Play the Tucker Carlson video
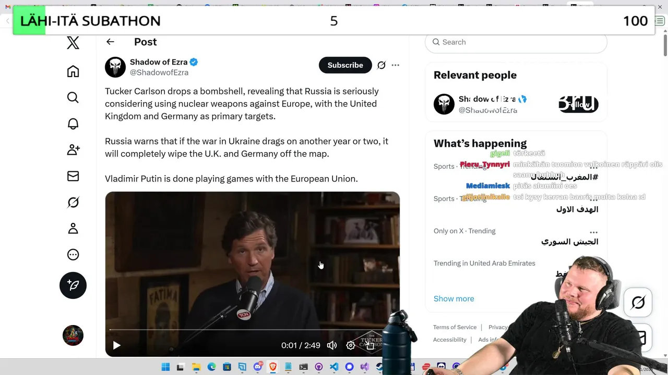668x375 pixels. 116,345
